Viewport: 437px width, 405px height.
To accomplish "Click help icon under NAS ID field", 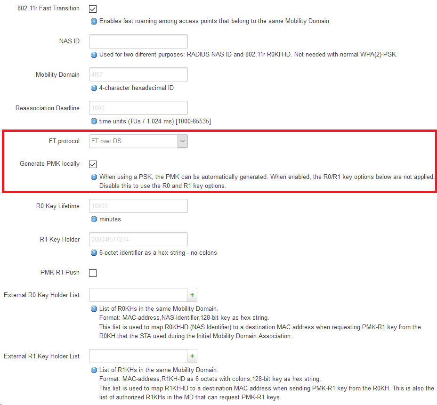I will [94, 55].
